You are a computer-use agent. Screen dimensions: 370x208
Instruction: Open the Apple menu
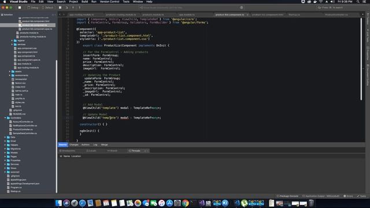[5, 2]
